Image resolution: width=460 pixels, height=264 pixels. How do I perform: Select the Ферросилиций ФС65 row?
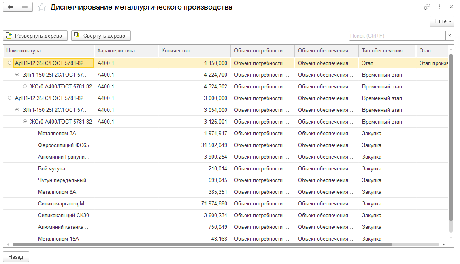(226, 145)
